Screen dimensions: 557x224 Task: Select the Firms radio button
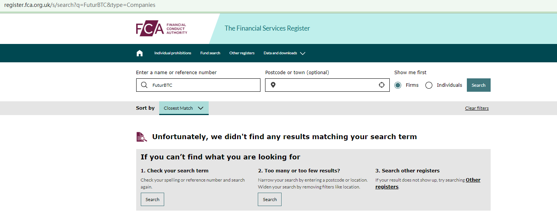(x=399, y=85)
